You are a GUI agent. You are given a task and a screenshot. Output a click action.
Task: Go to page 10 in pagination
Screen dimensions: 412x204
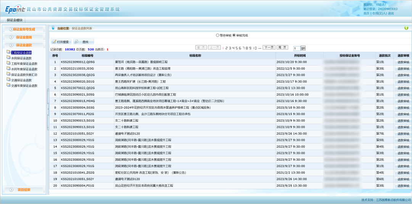coord(255,48)
